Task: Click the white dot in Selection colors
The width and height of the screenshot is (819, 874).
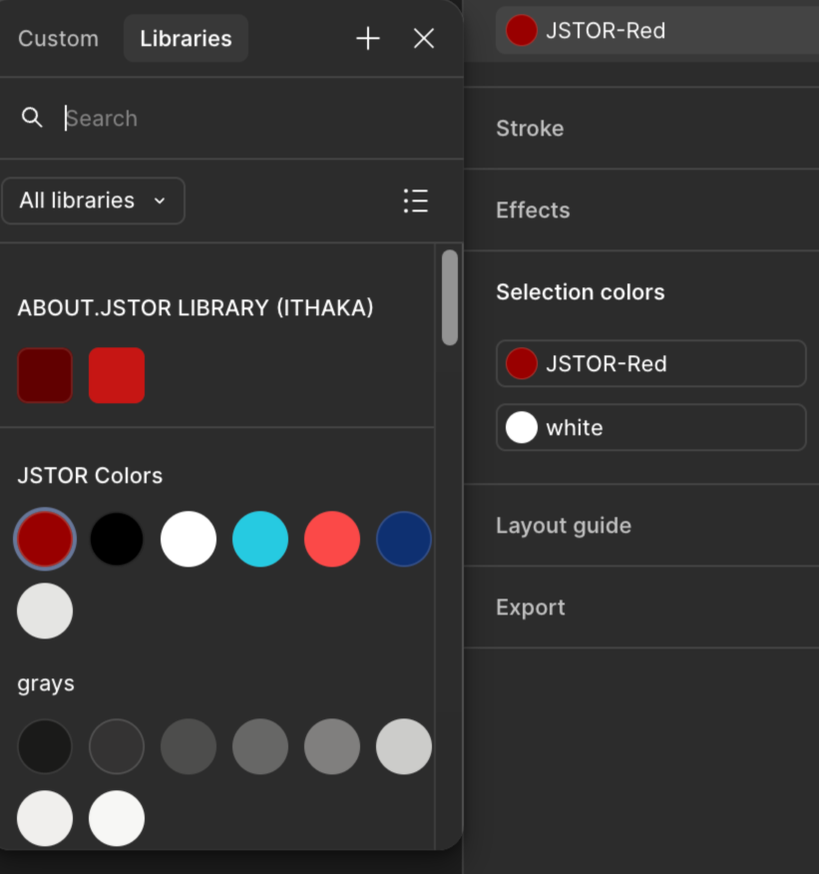Action: click(x=522, y=428)
